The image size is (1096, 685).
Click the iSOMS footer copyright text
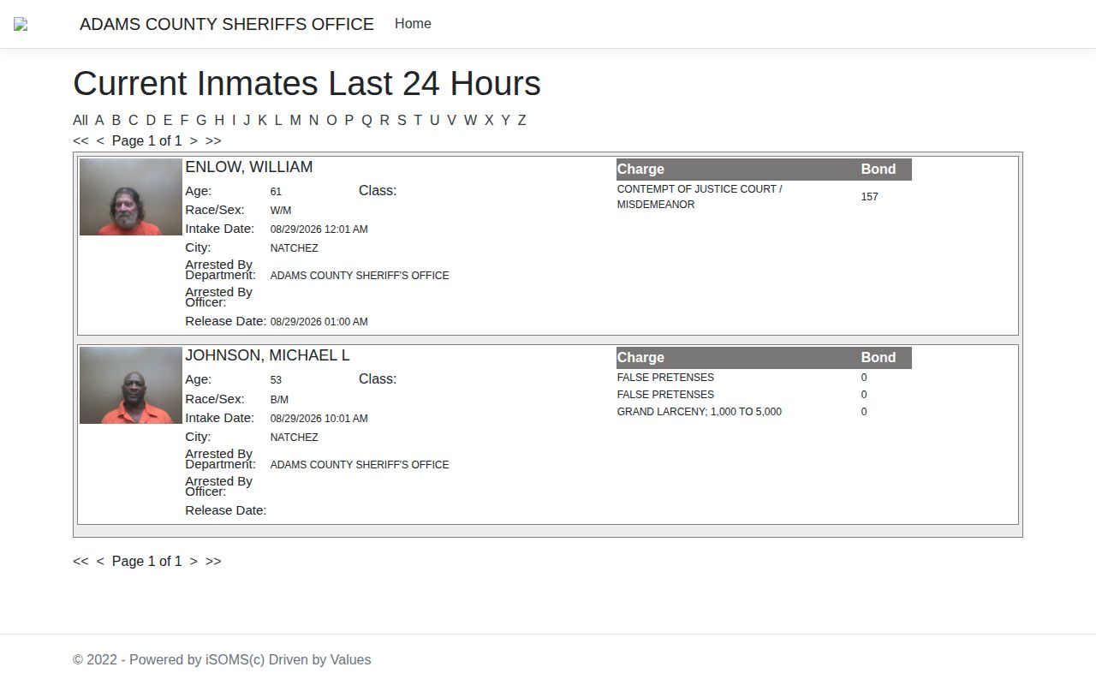click(x=222, y=660)
